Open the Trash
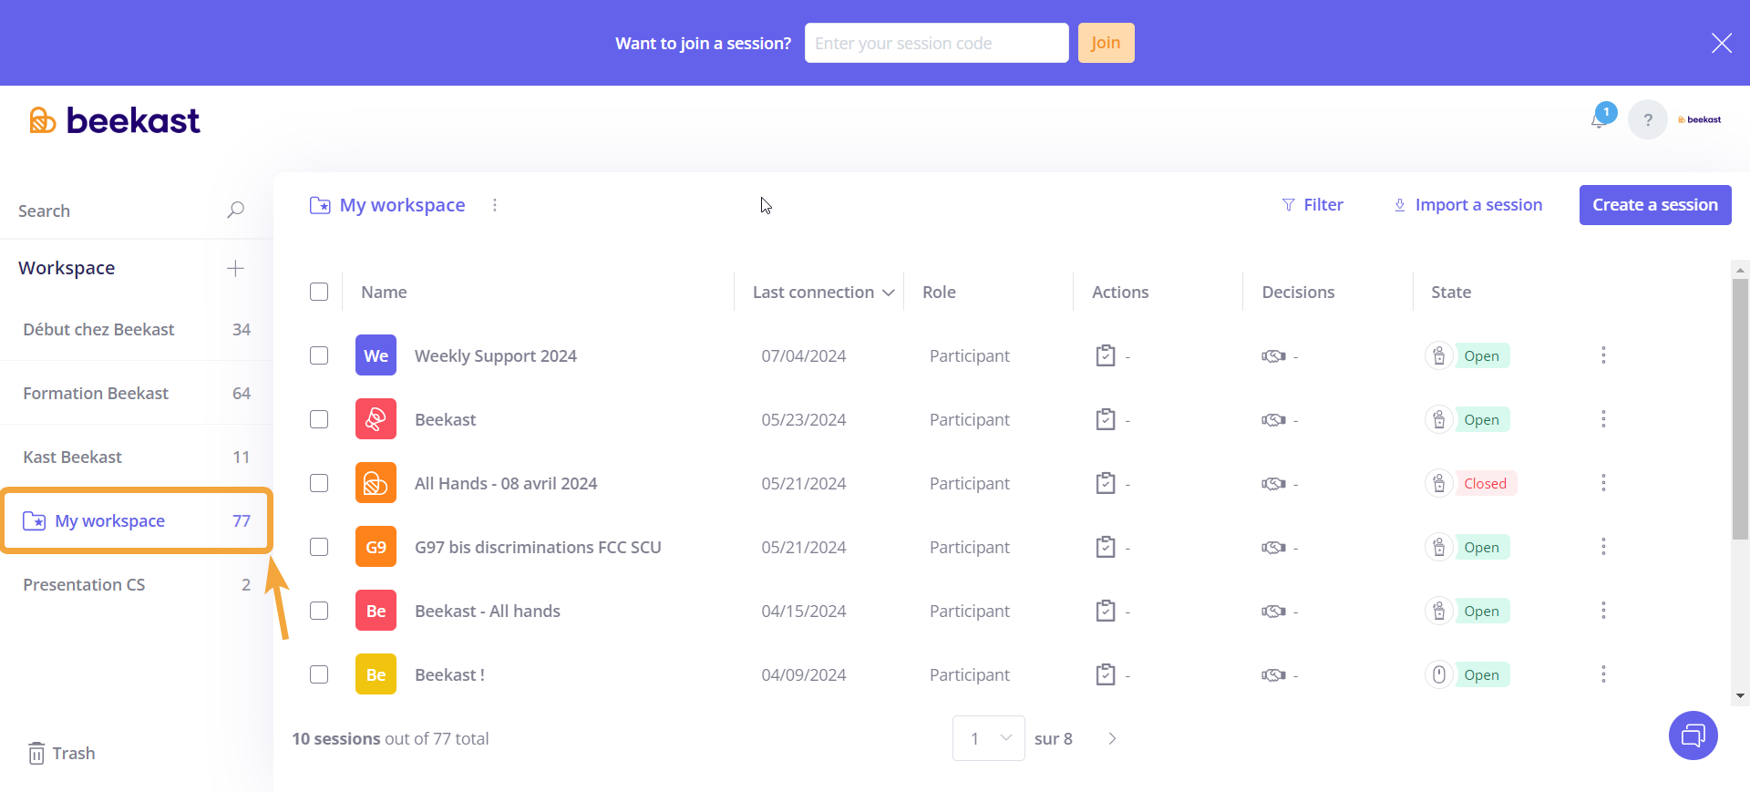 pos(62,754)
